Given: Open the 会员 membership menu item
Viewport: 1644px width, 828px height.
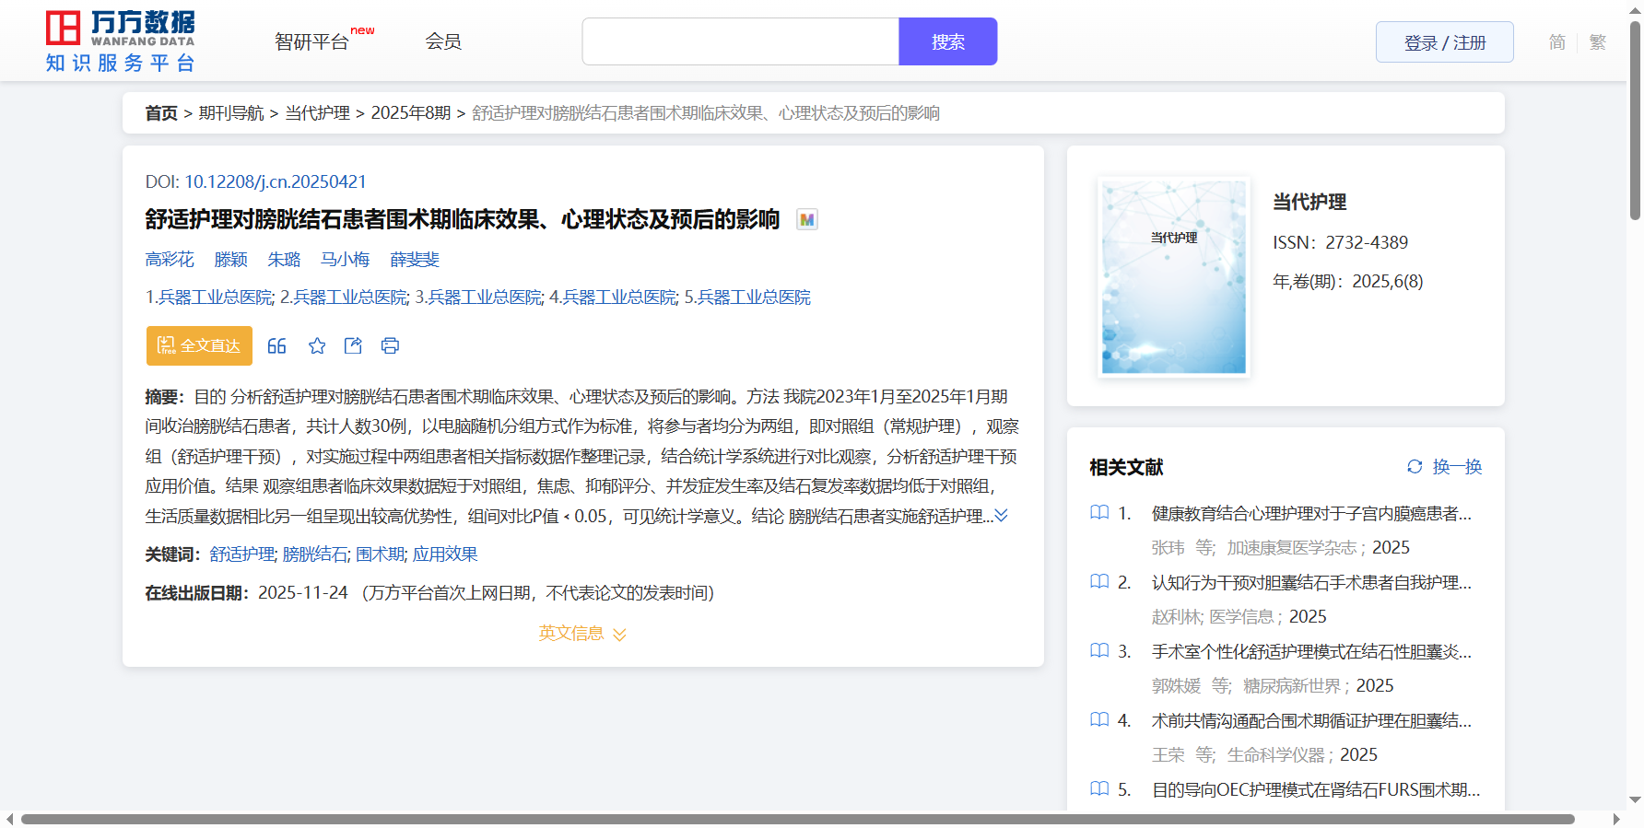Looking at the screenshot, I should click(442, 42).
